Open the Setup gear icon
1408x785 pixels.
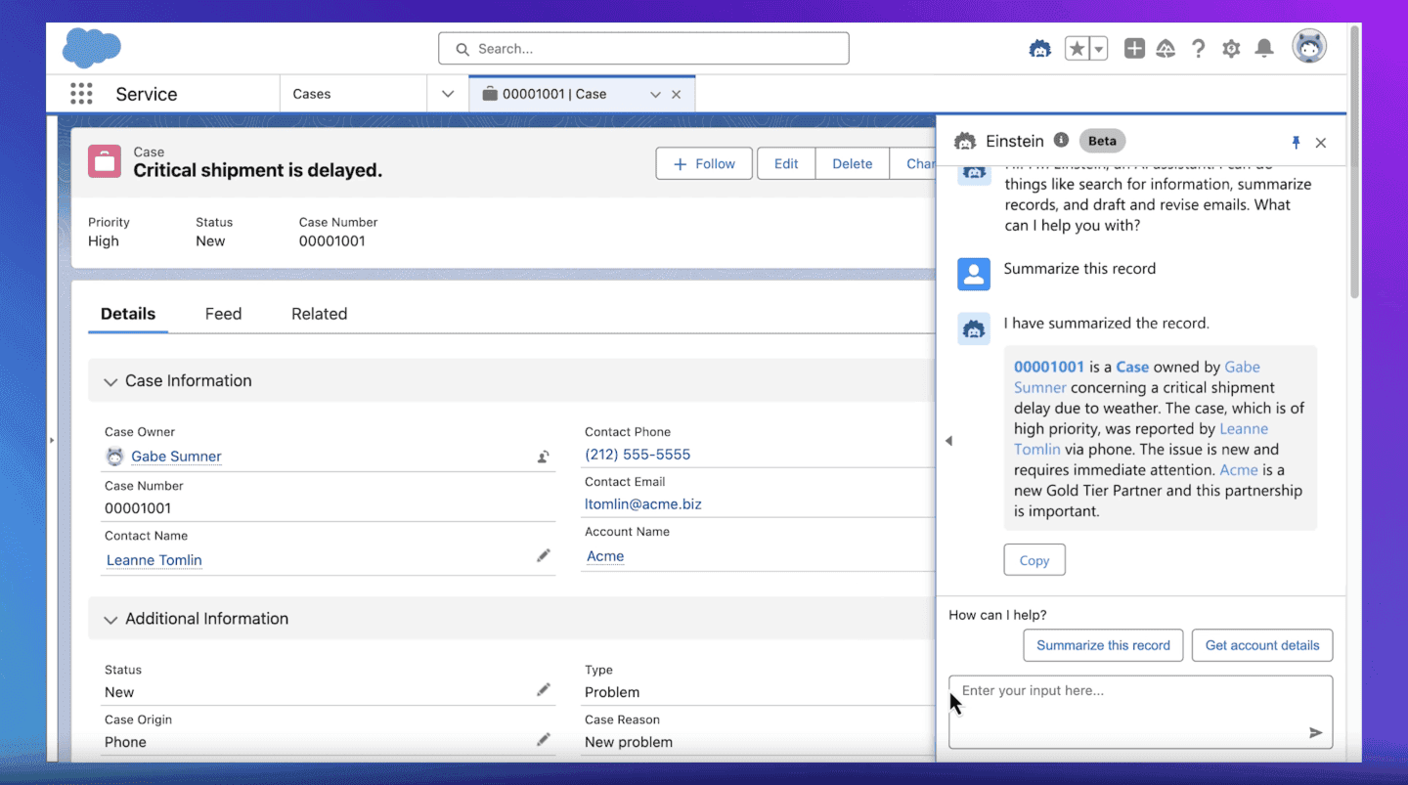(1231, 49)
